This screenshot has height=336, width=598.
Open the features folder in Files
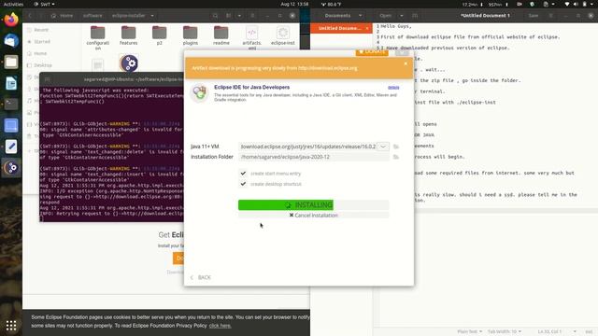pyautogui.click(x=129, y=35)
